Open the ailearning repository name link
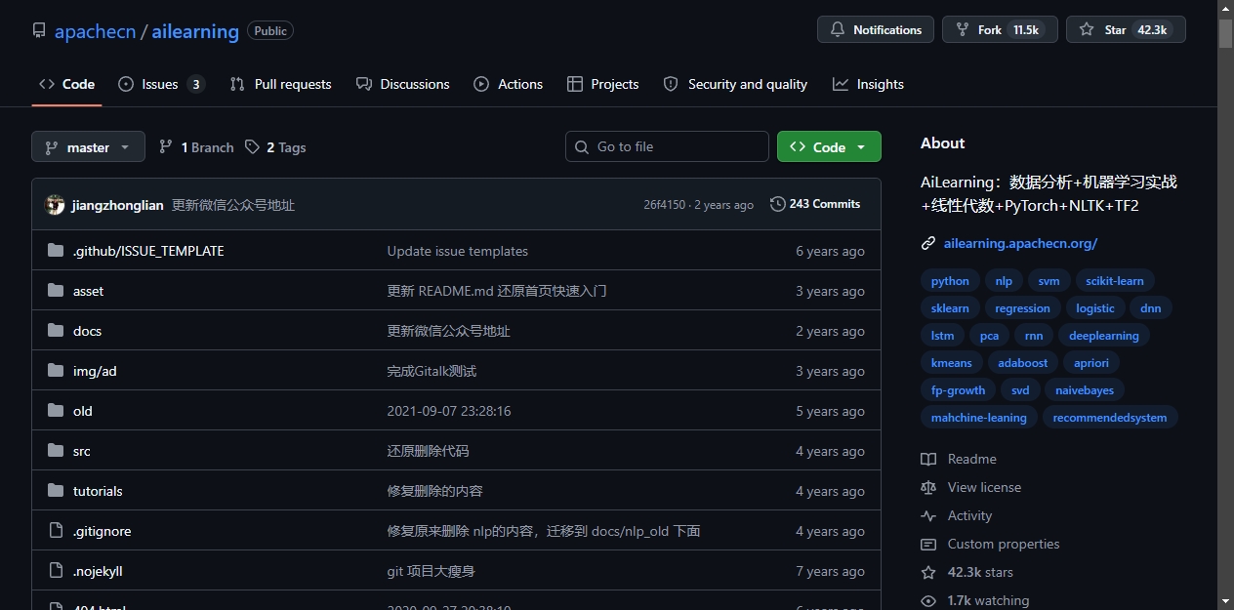Screen dimensions: 1234x610 click(195, 31)
